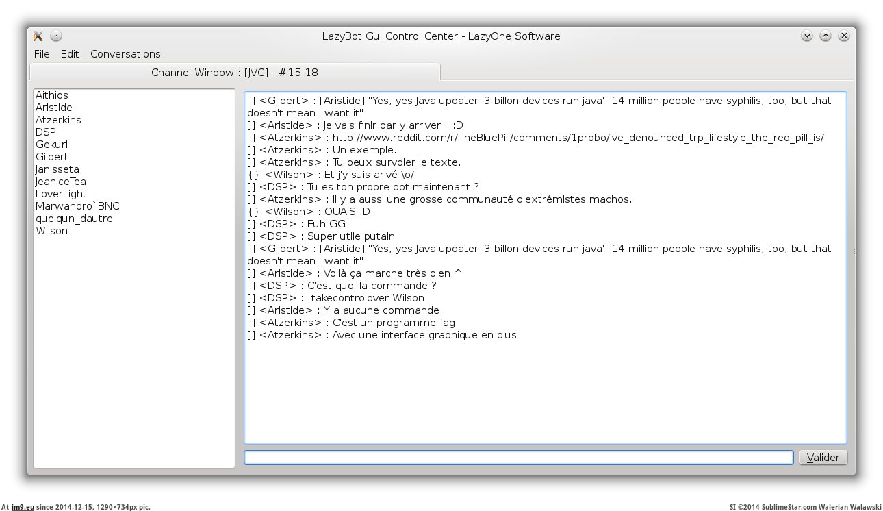This screenshot has width=883, height=511.
Task: Select Wilson in the user list
Action: point(52,231)
